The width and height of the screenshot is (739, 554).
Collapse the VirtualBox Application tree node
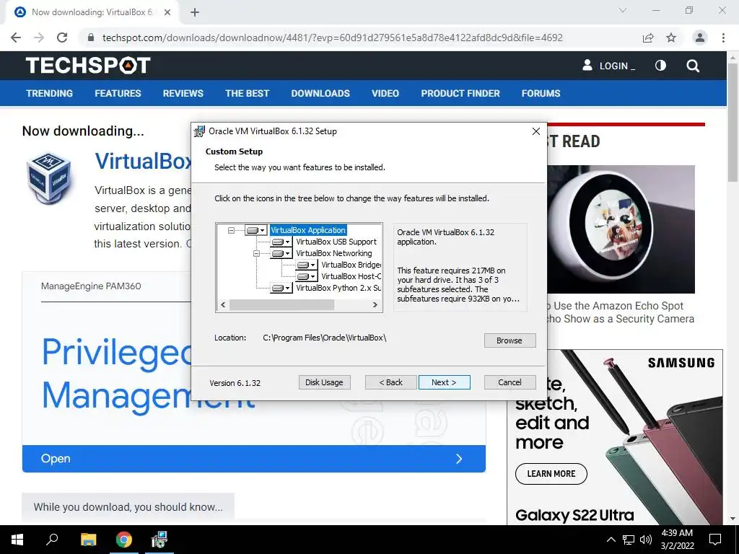[231, 230]
